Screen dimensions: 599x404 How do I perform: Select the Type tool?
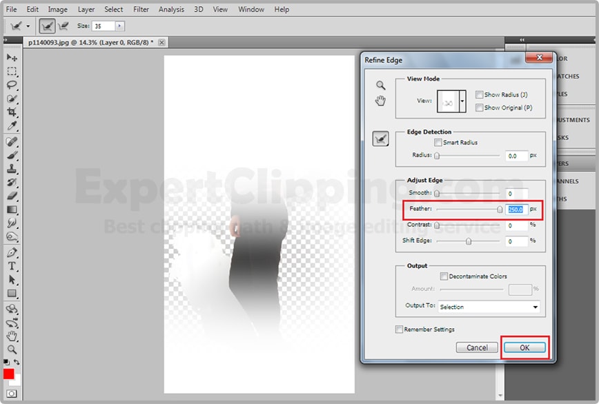12,266
